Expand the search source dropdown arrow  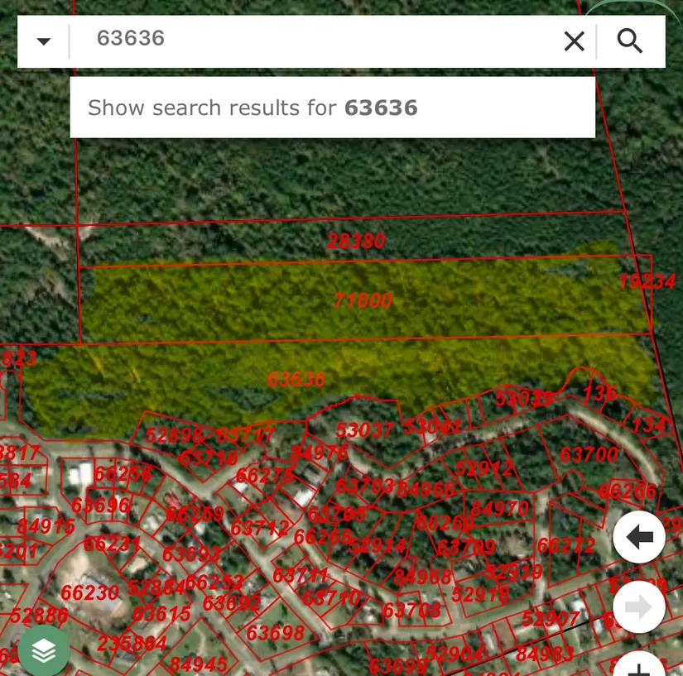(x=43, y=41)
